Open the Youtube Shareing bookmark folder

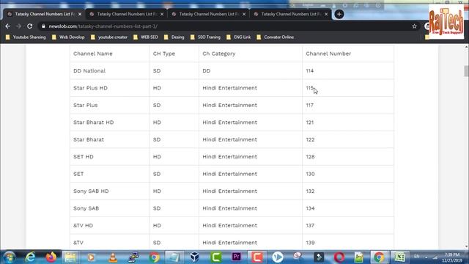click(x=26, y=37)
